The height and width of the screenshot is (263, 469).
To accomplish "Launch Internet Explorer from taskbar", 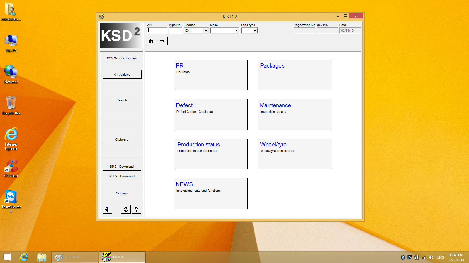I will [24, 257].
